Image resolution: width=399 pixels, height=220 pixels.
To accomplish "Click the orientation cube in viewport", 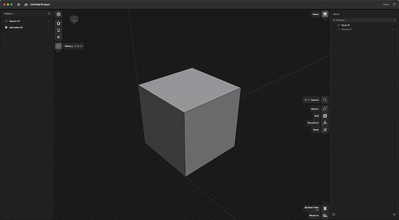I will click(74, 19).
